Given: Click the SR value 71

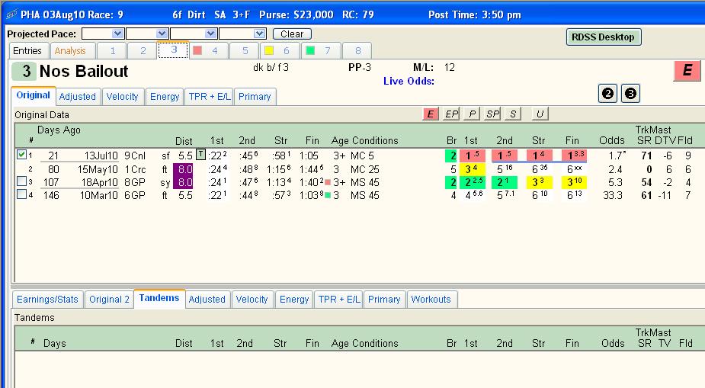Looking at the screenshot, I should pos(646,156).
